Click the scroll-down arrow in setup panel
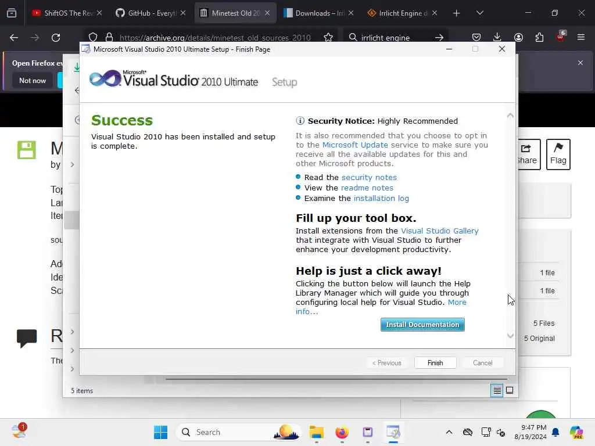595x446 pixels. 510,336
